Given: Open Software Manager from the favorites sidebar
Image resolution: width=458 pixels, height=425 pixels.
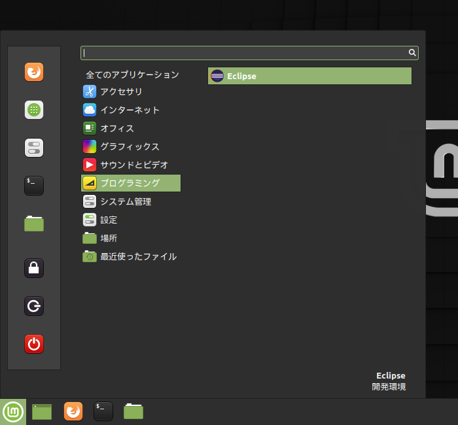Looking at the screenshot, I should [x=34, y=110].
